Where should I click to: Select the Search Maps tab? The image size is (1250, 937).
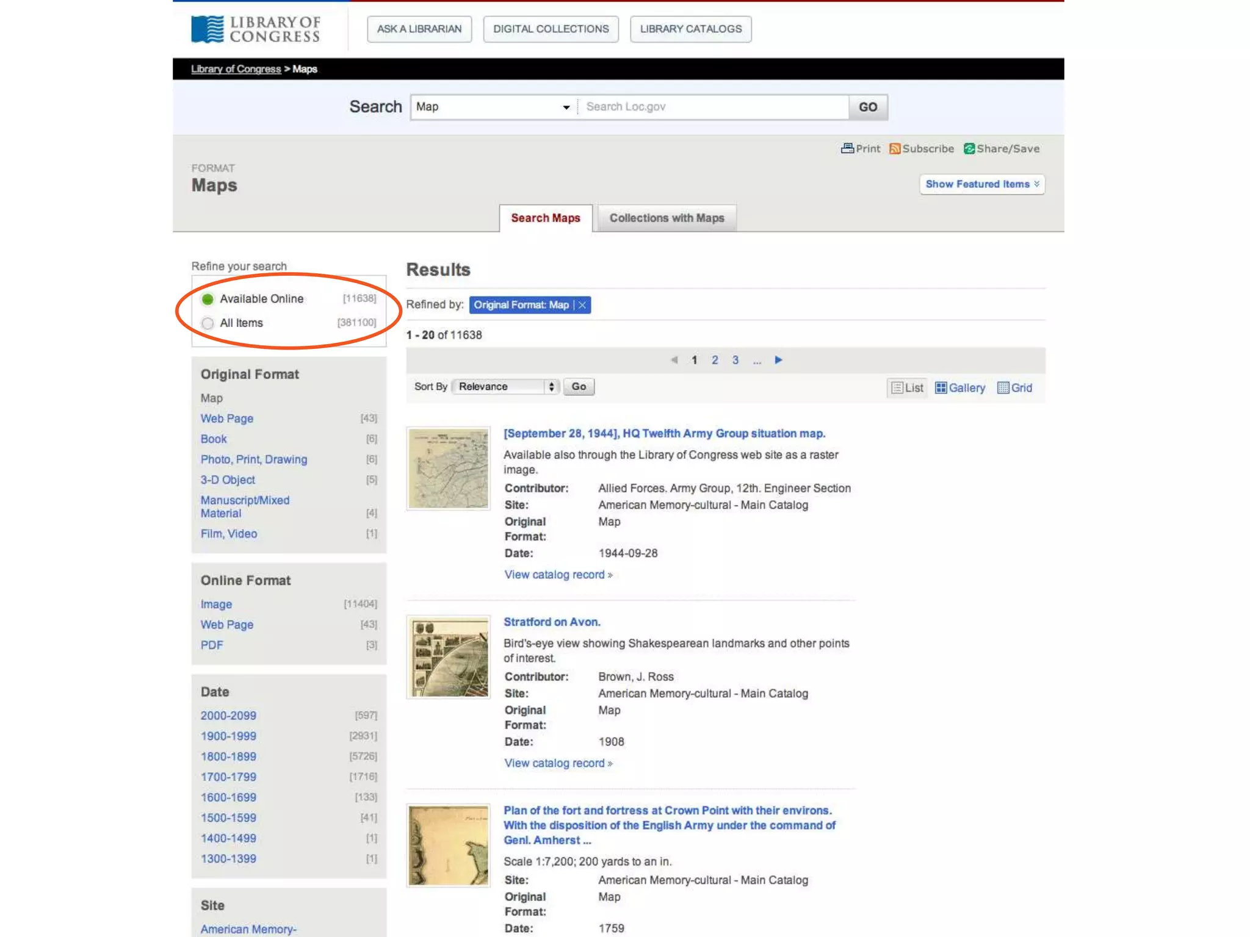(x=545, y=218)
